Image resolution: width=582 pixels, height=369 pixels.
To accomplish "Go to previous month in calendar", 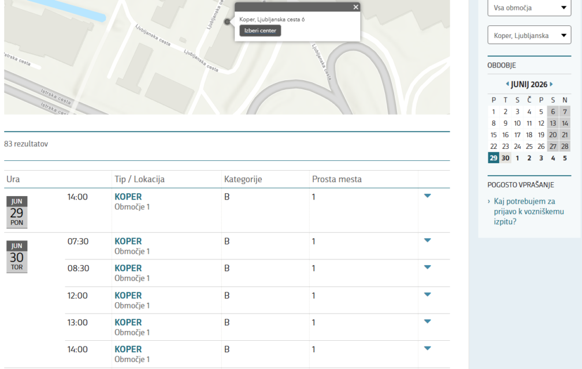I will pos(507,84).
